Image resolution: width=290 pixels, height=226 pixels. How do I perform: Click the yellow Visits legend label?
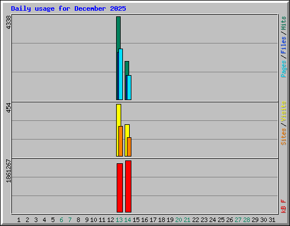click(284, 112)
